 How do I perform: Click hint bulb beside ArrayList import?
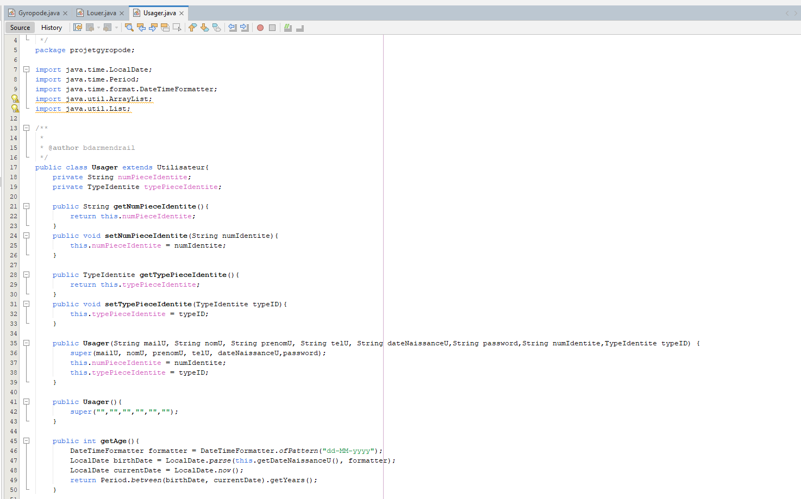[15, 99]
